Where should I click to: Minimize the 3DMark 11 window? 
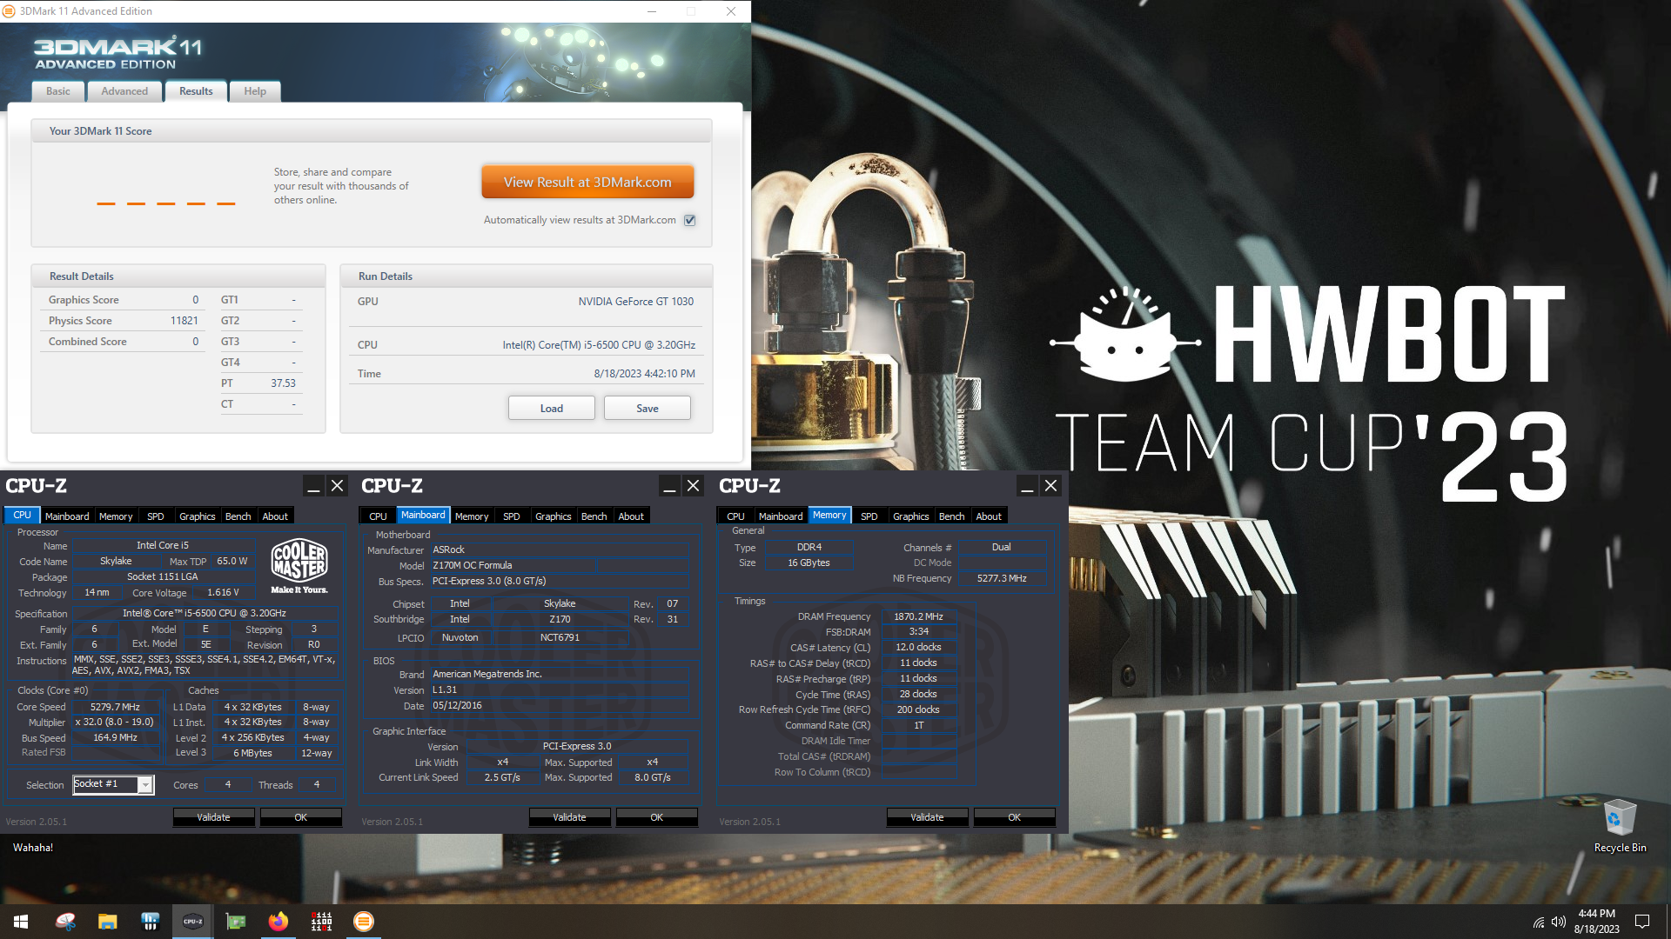coord(652,11)
